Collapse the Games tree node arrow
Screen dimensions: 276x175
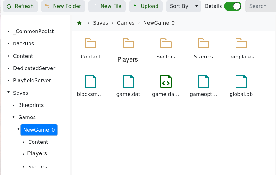13,117
